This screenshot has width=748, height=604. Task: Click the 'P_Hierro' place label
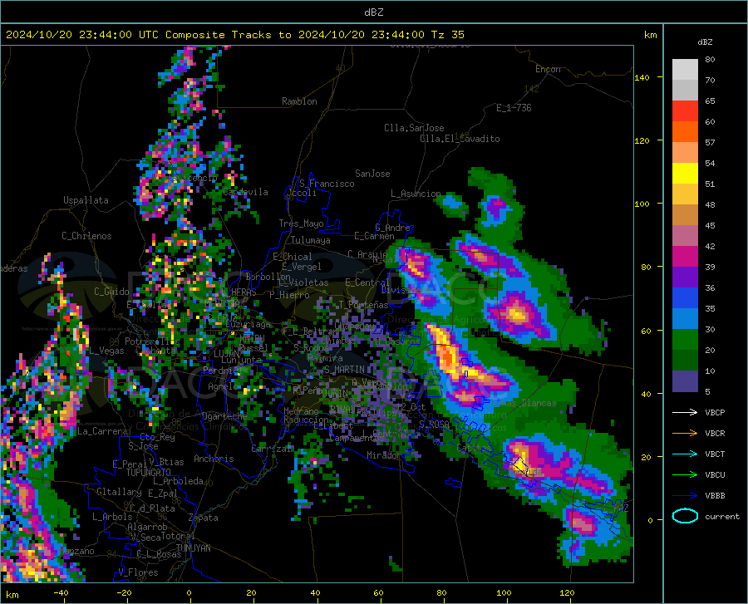[x=289, y=295]
